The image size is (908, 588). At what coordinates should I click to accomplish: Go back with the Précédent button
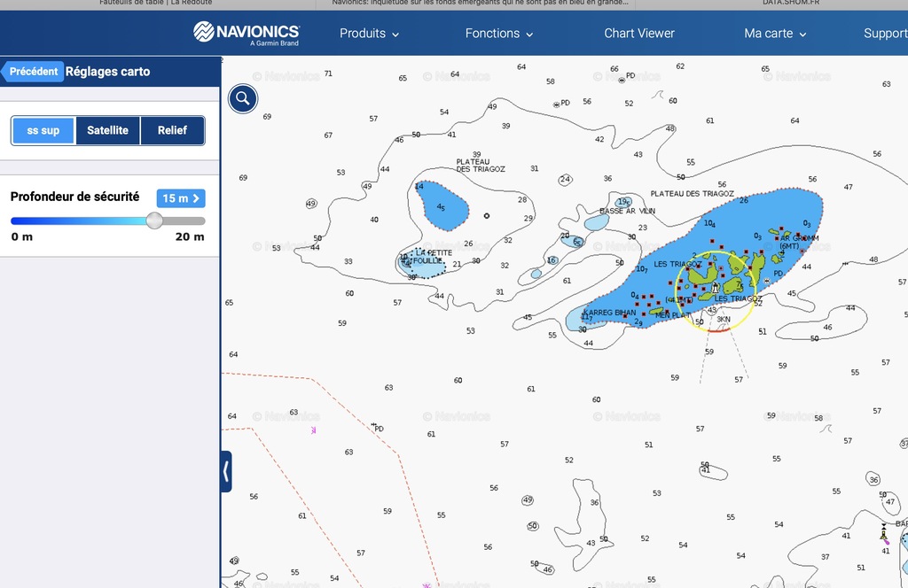33,72
